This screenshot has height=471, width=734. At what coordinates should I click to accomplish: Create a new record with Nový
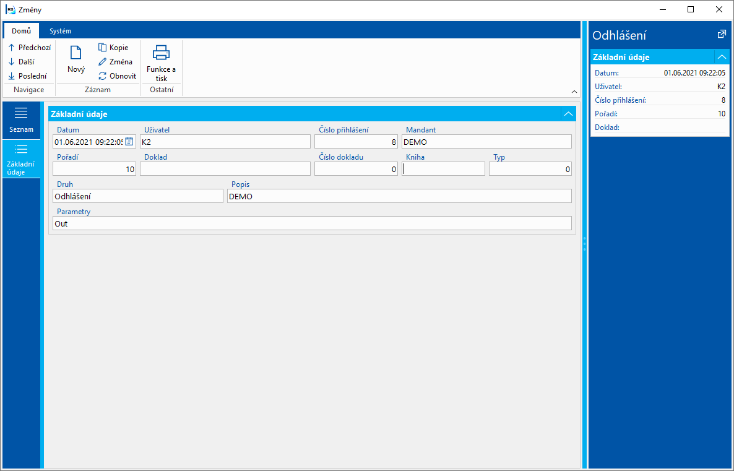(x=76, y=59)
